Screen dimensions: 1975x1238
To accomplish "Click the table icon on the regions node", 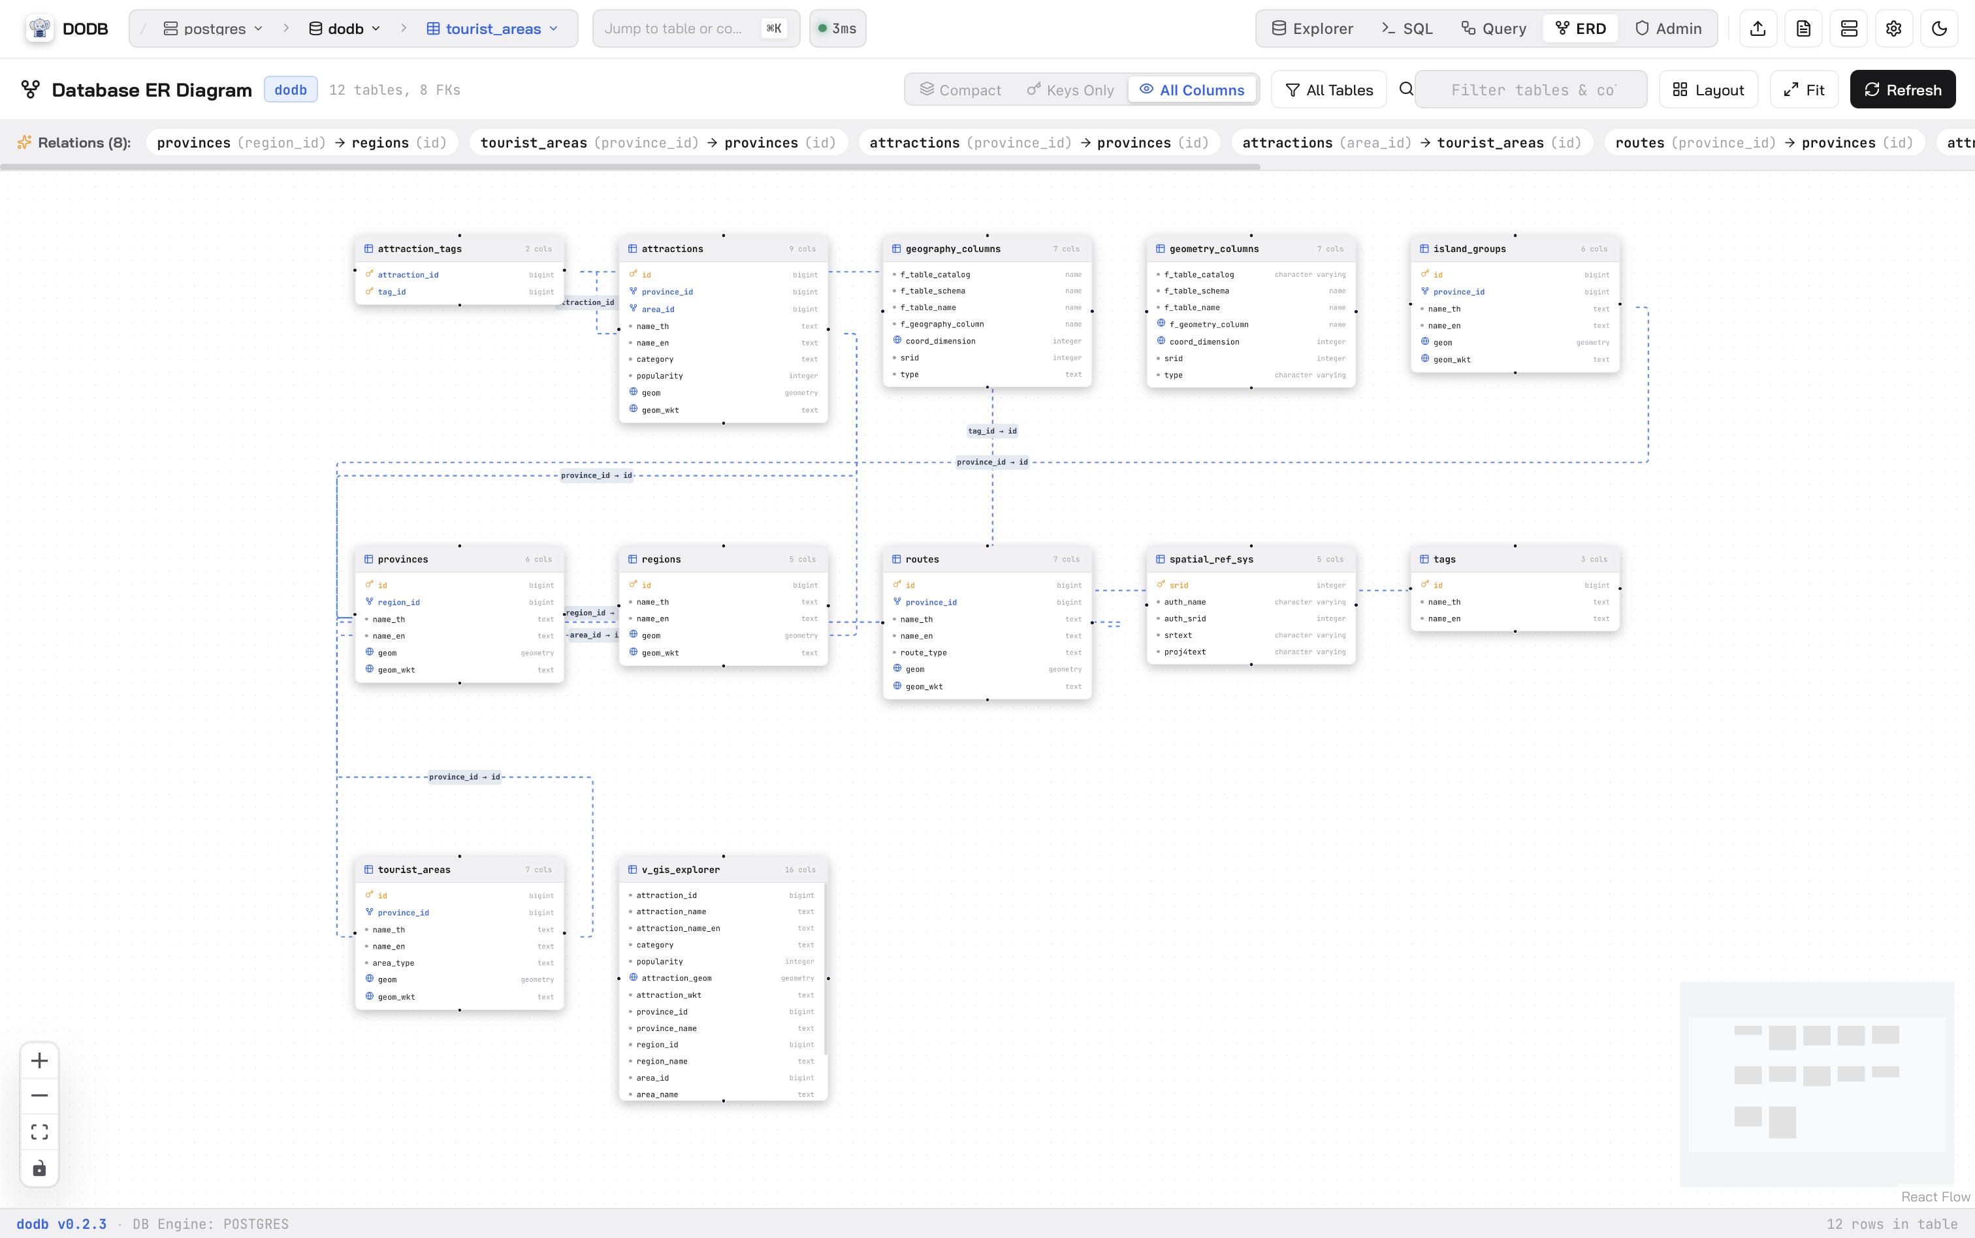I will pos(632,559).
